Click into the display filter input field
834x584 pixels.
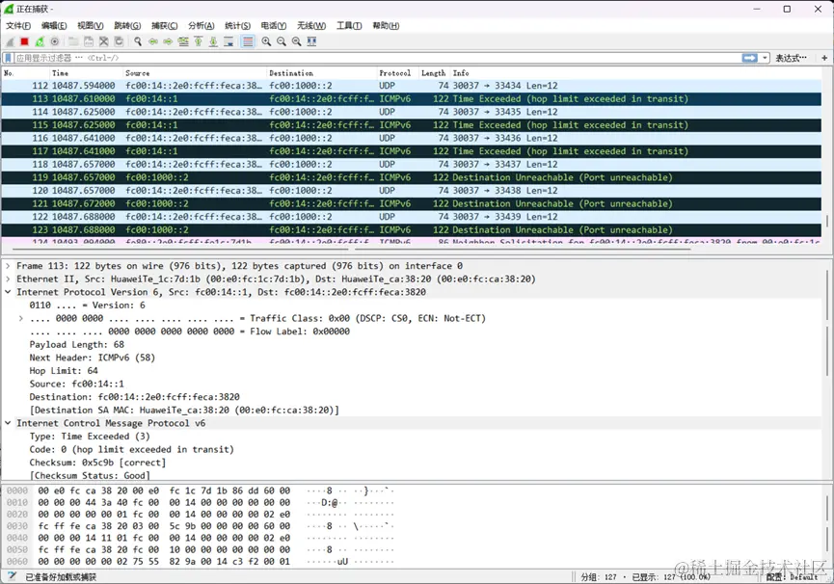(x=378, y=58)
